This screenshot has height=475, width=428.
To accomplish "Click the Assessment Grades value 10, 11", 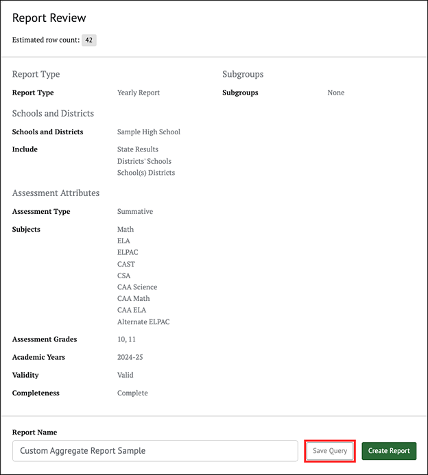I will click(127, 339).
